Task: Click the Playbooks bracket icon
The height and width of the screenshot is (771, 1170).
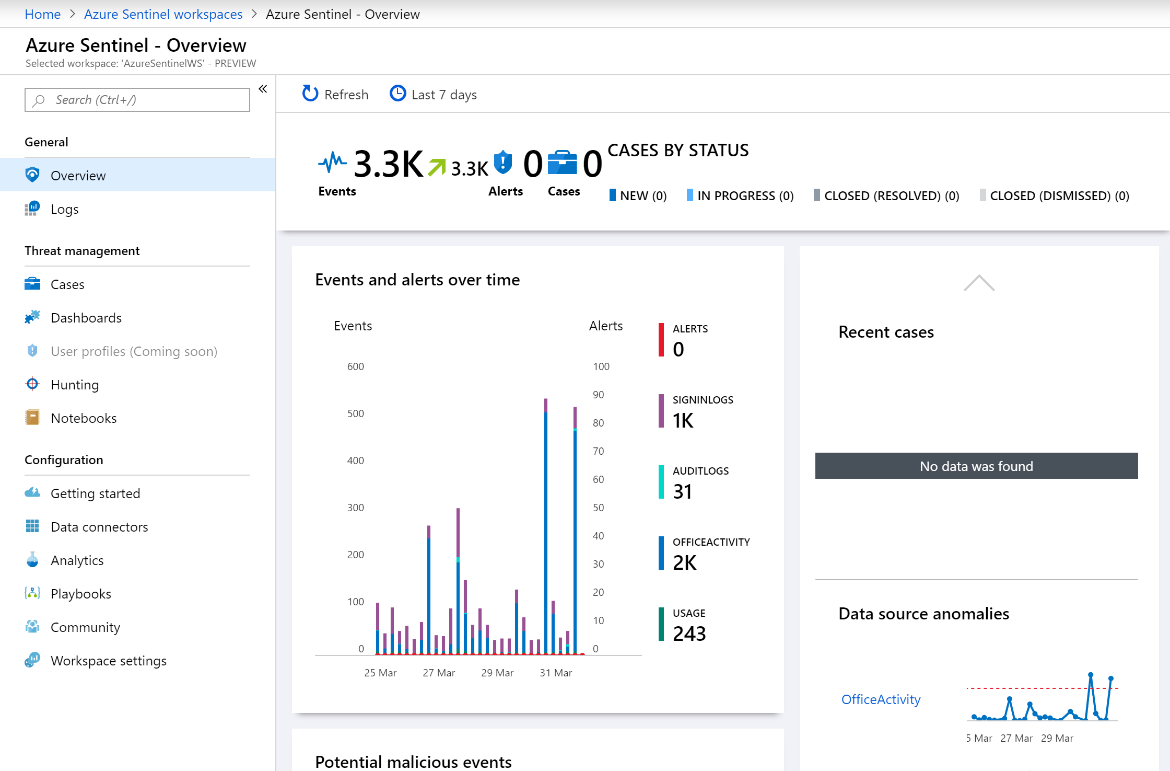Action: point(32,593)
